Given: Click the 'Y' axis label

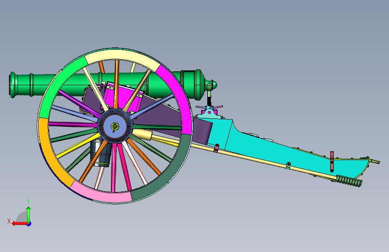Looking at the screenshot, I should pos(28,202).
